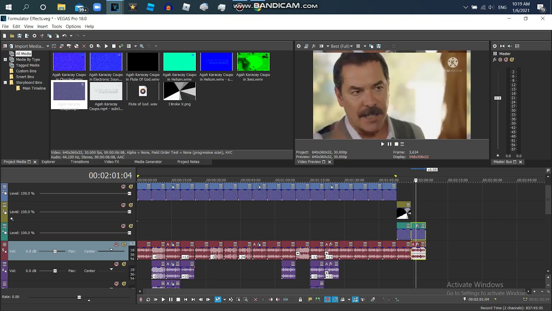Click the Cut scissors icon
The height and width of the screenshot is (311, 552).
42,36
